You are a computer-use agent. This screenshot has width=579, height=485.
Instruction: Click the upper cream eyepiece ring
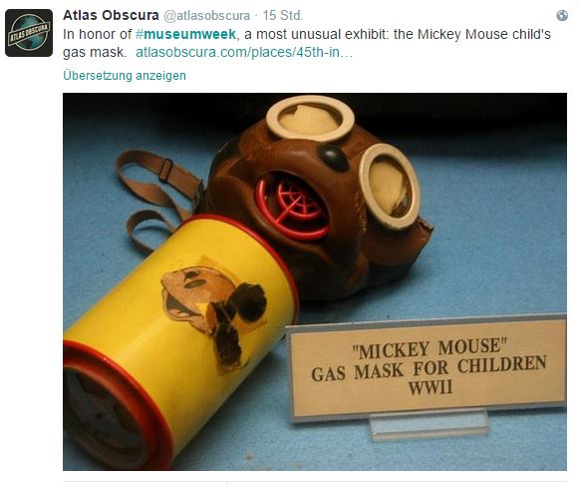[x=310, y=119]
